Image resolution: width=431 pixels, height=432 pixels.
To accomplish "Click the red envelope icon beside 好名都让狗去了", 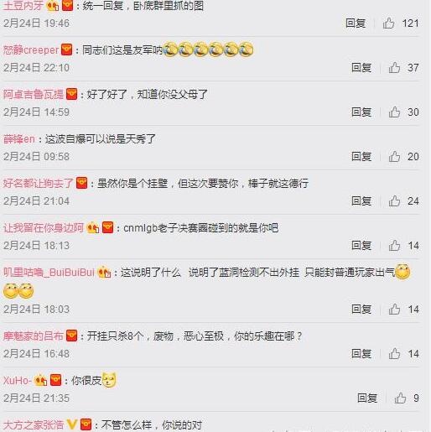I will (x=81, y=183).
